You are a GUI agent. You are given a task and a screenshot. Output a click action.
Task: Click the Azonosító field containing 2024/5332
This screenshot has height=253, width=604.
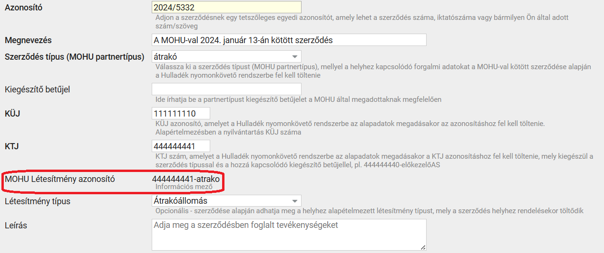pos(227,7)
